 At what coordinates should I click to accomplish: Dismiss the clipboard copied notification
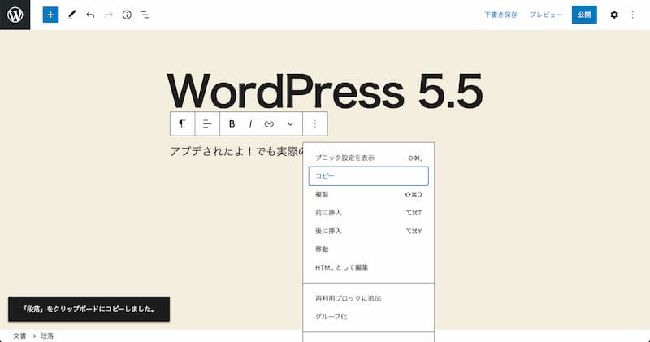coord(89,309)
